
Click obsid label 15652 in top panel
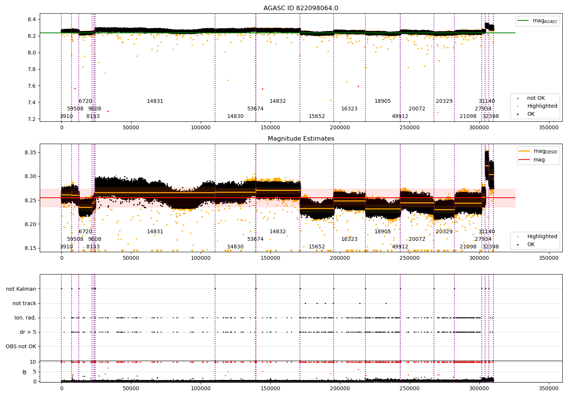coord(317,116)
